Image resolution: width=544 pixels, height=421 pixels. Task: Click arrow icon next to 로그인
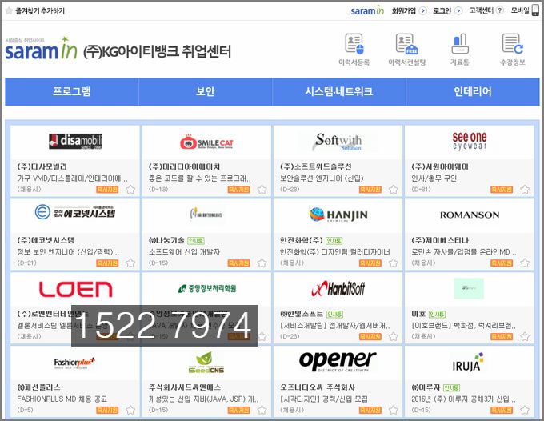click(x=458, y=10)
